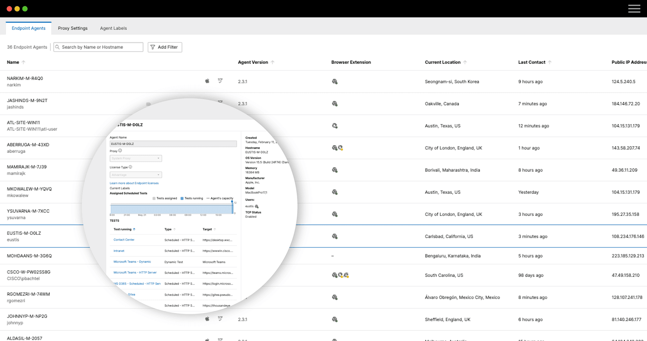Click the browser icon next to user eustis
The image size is (647, 341).
(256, 207)
